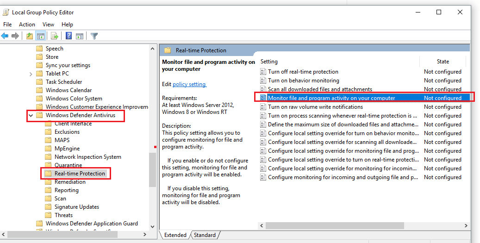Click the folder icon beside Speech
480x243 pixels.
pyautogui.click(x=39, y=48)
